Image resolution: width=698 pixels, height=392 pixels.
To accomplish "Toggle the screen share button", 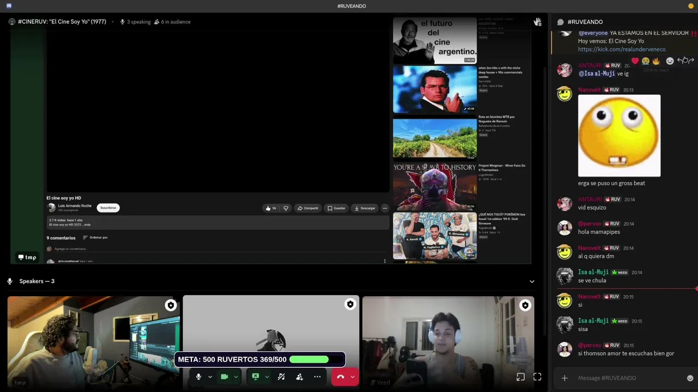I will [x=255, y=377].
